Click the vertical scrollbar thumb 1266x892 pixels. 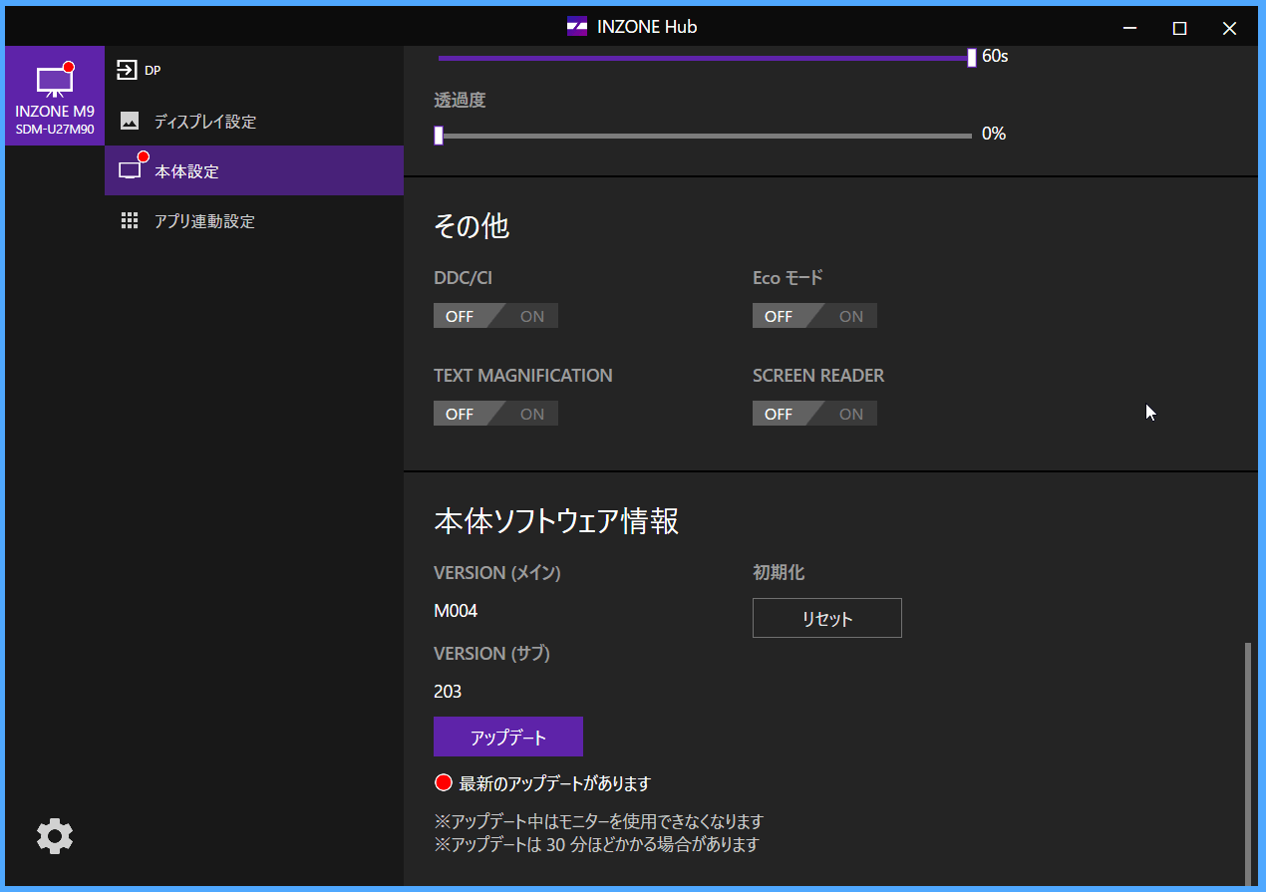pyautogui.click(x=1248, y=762)
